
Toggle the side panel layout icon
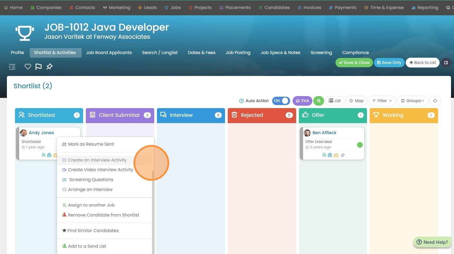446,63
